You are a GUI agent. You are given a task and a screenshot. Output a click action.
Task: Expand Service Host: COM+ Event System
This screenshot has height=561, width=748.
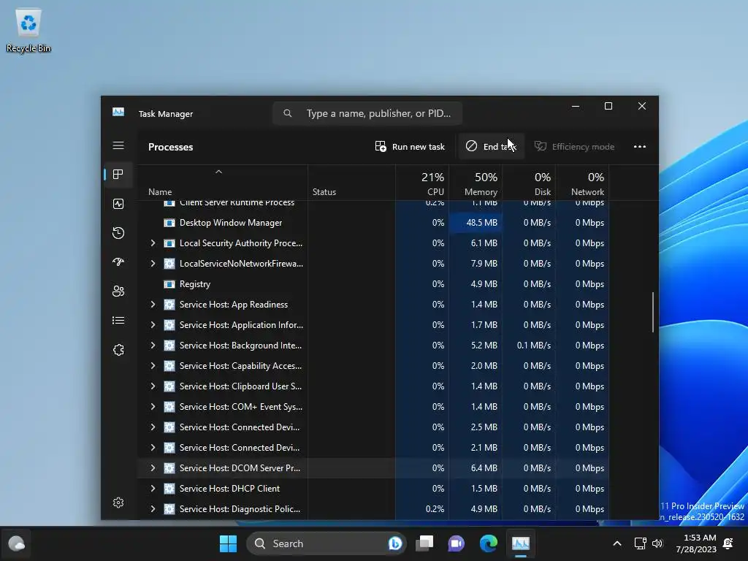click(x=153, y=407)
